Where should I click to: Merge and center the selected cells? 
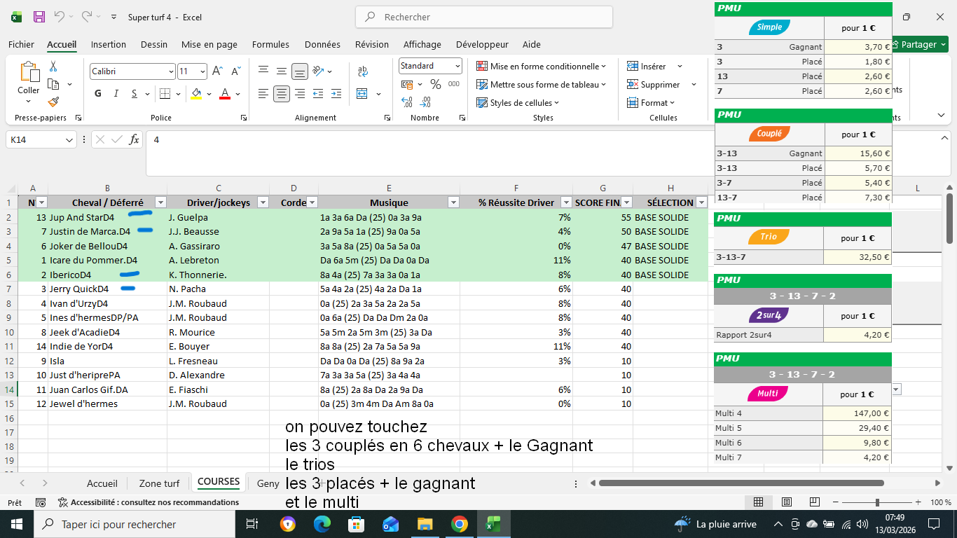coord(362,94)
